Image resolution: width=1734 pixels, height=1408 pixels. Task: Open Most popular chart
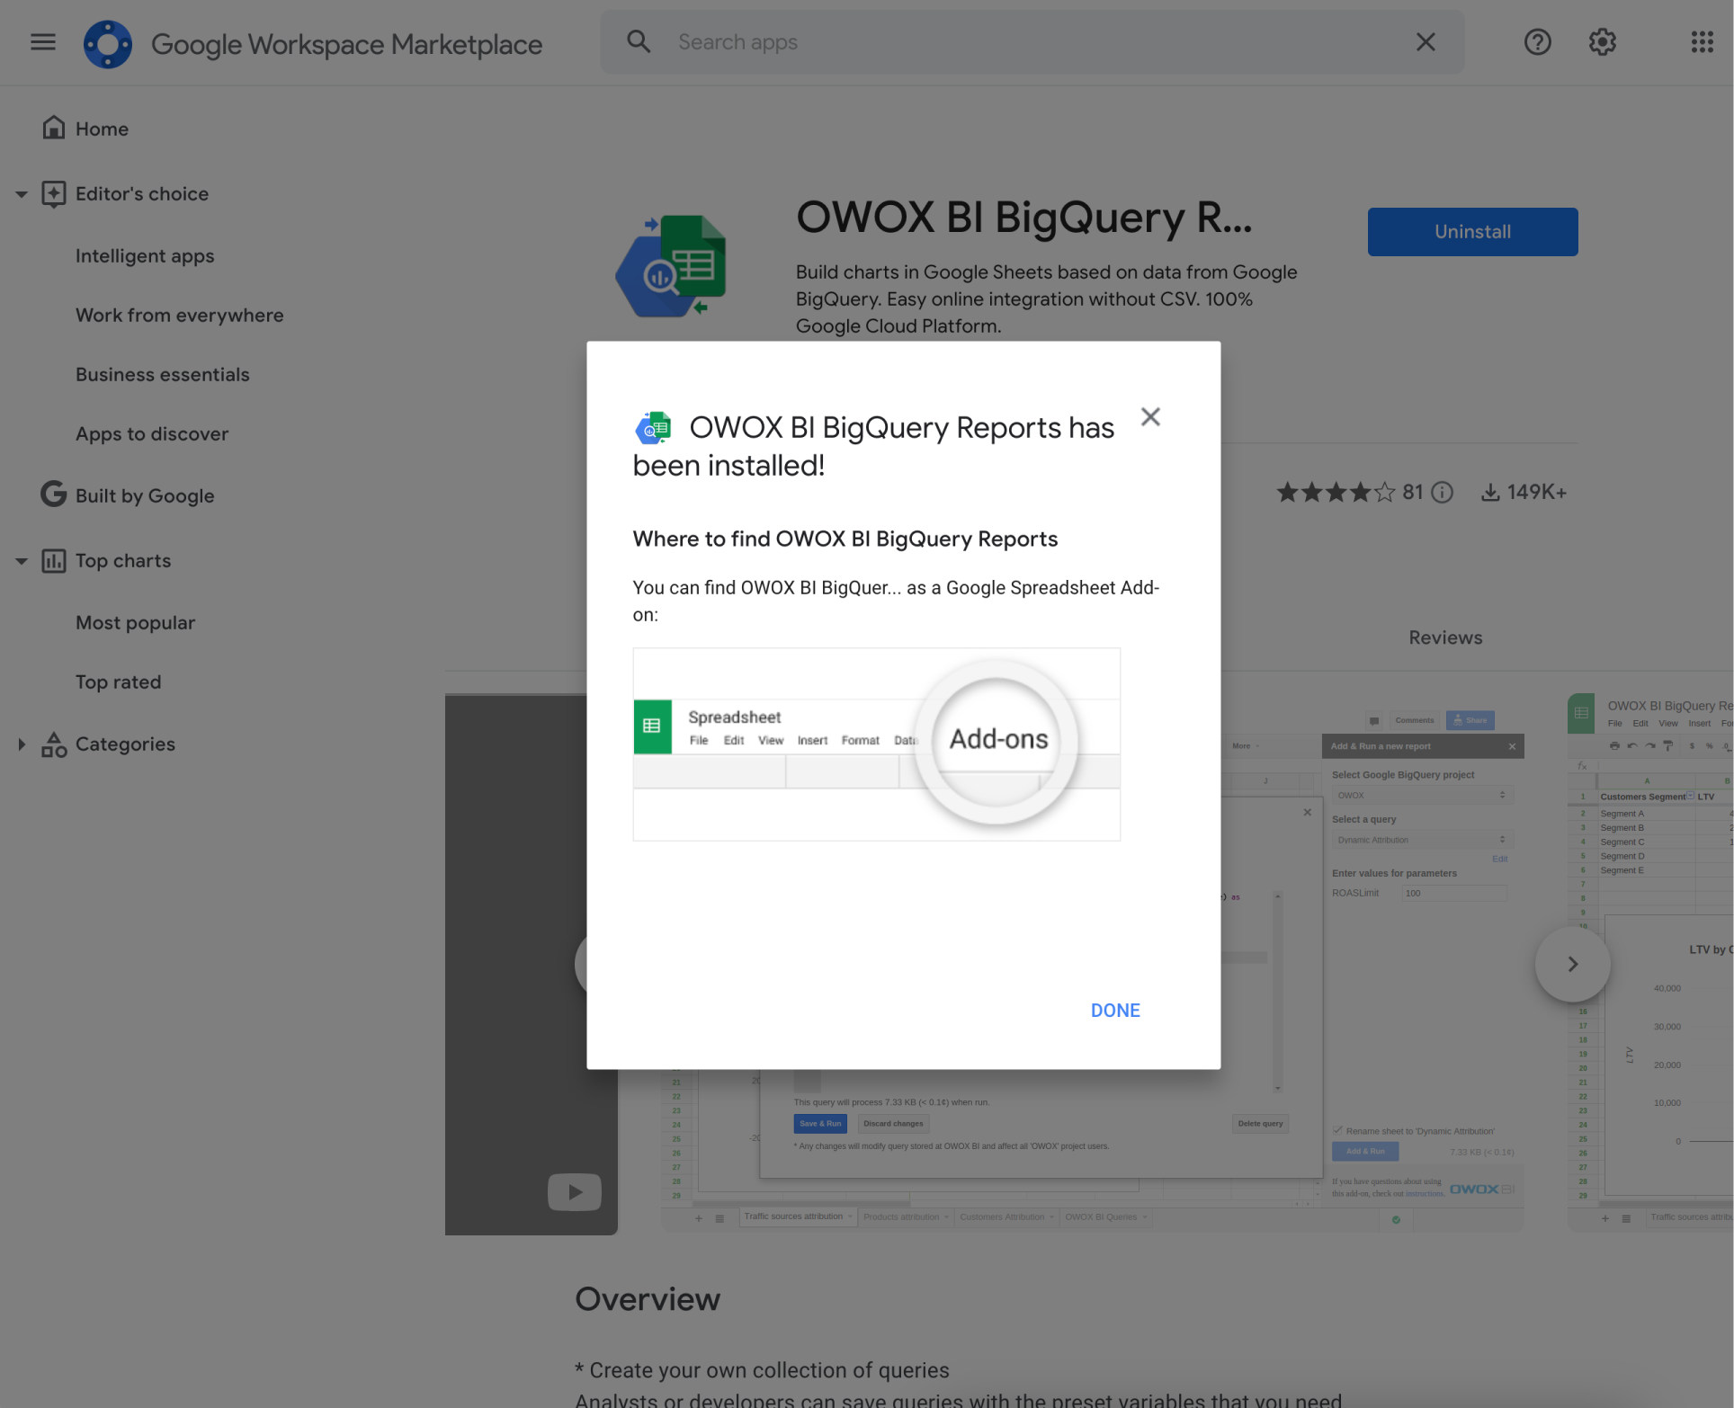pyautogui.click(x=135, y=622)
